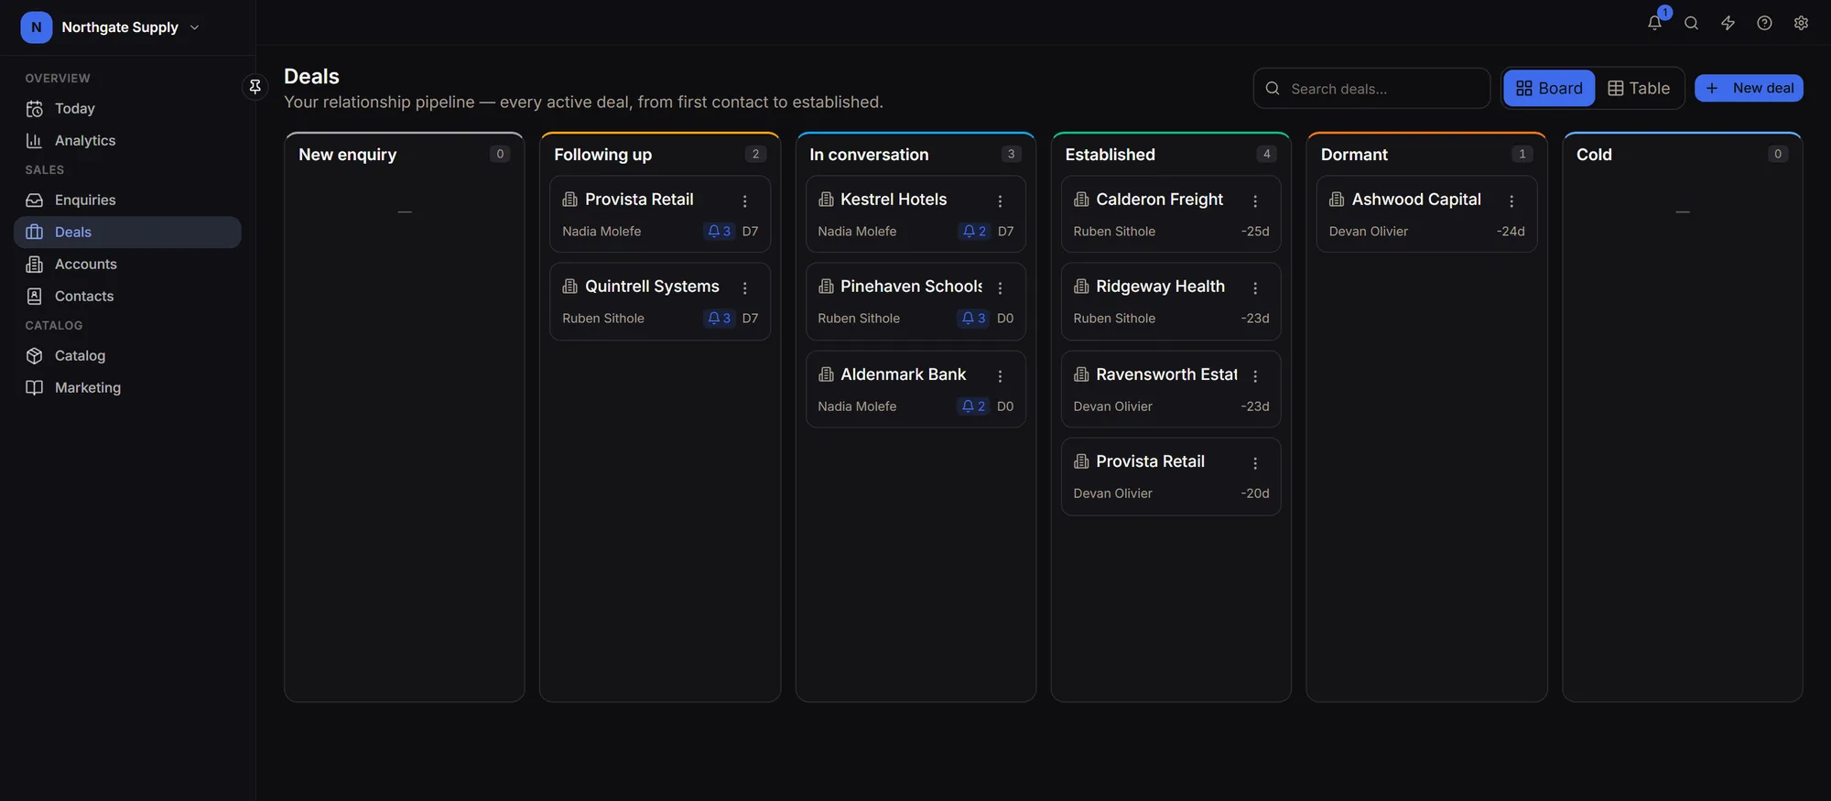This screenshot has height=801, width=1831.
Task: Click the reminder bell badge on Kestrel Hotels
Action: [x=974, y=232]
